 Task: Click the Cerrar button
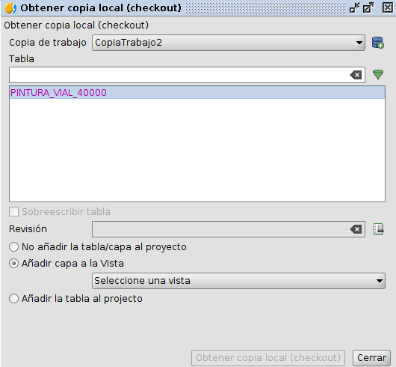click(x=371, y=358)
